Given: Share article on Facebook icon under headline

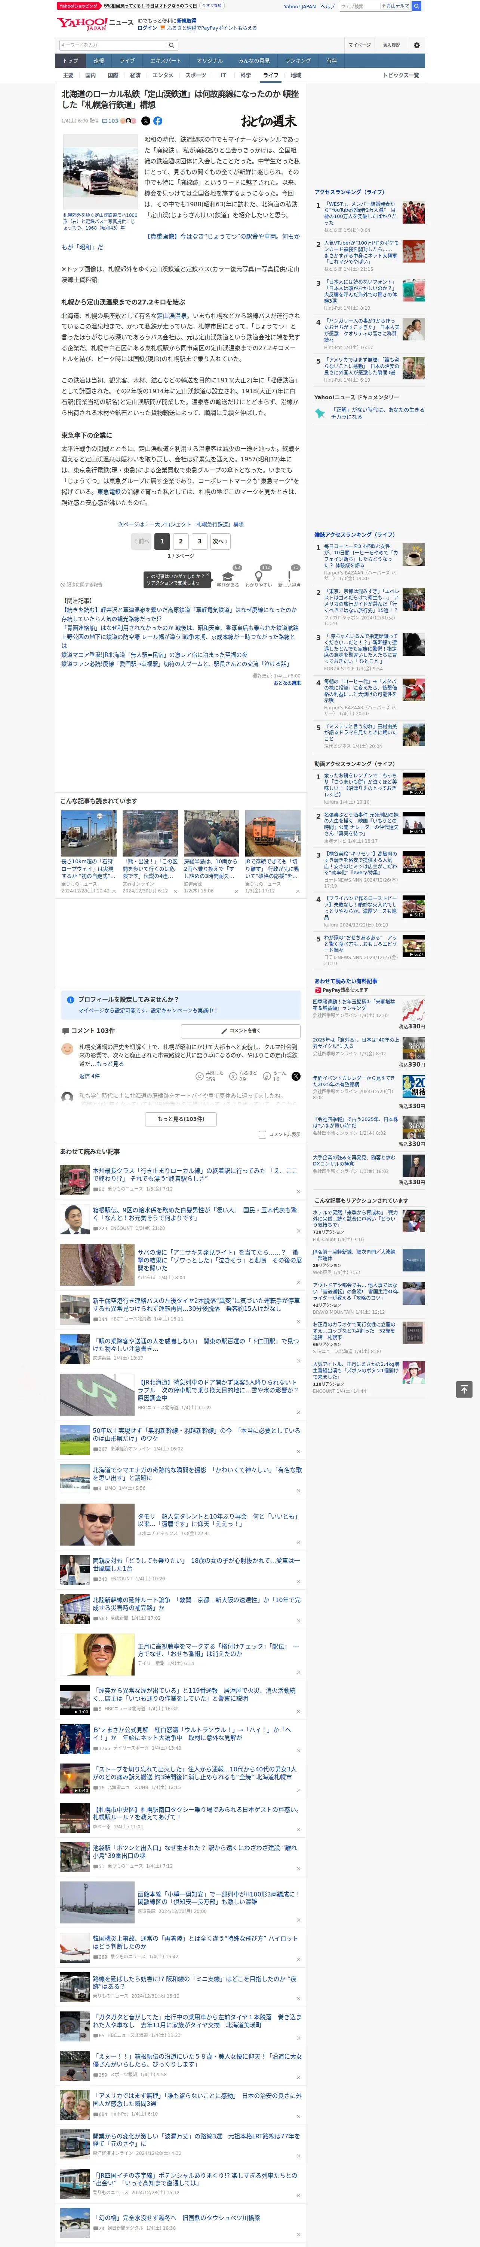Looking at the screenshot, I should 158,121.
